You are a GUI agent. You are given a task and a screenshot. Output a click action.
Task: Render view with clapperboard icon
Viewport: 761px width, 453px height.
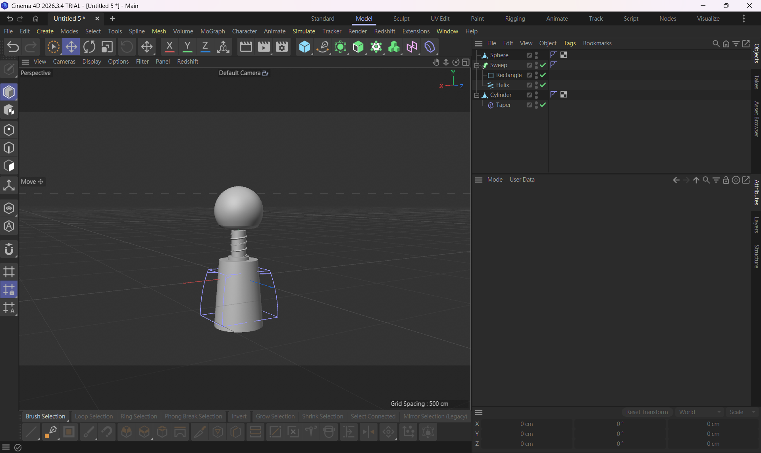246,47
